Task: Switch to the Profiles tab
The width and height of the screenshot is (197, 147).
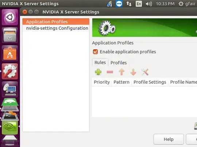Action: coord(119,63)
